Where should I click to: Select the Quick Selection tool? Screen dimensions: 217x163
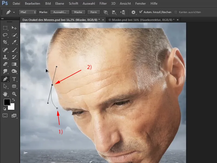14,35
